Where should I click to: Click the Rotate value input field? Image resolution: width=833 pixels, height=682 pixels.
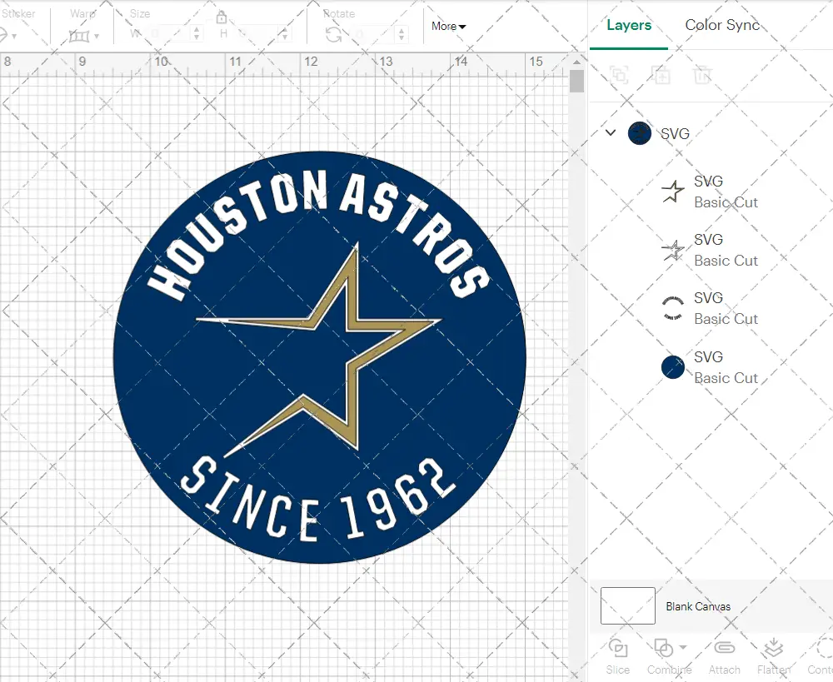[x=375, y=34]
